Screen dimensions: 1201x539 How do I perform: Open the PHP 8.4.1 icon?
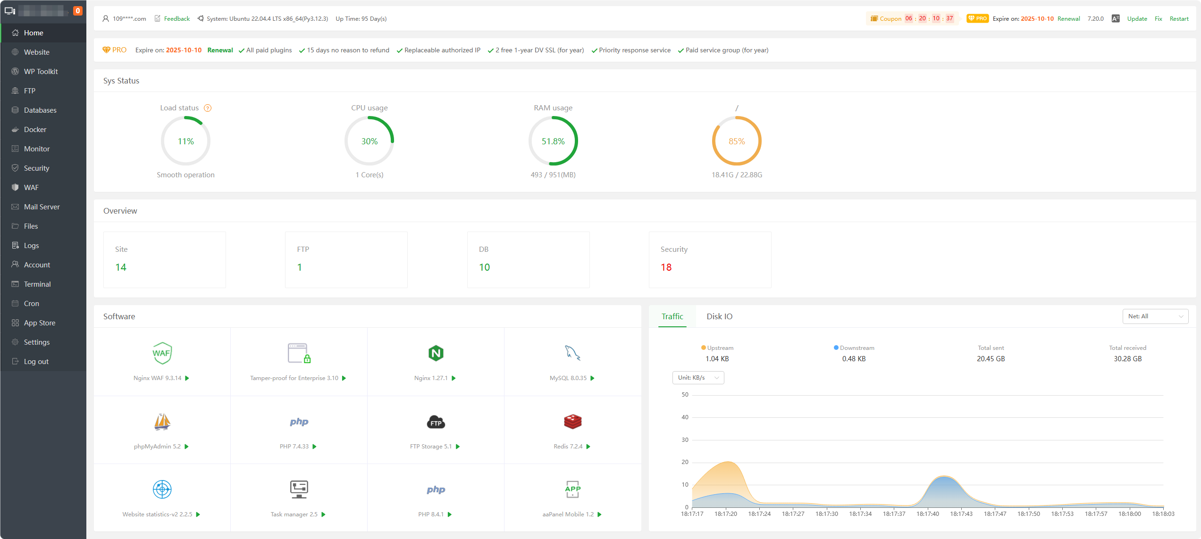point(436,489)
